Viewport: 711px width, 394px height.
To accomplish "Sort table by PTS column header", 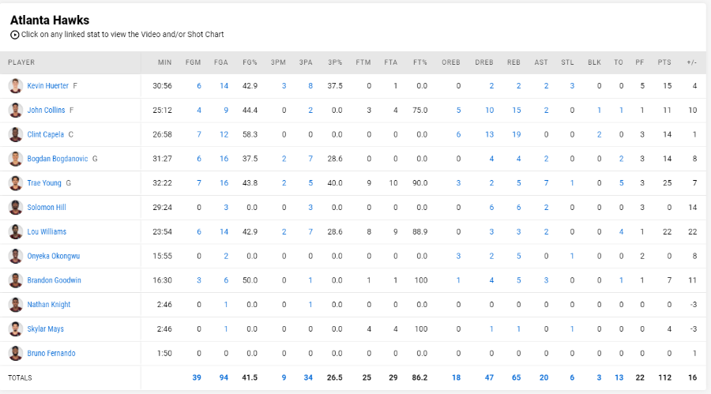I will pyautogui.click(x=664, y=62).
